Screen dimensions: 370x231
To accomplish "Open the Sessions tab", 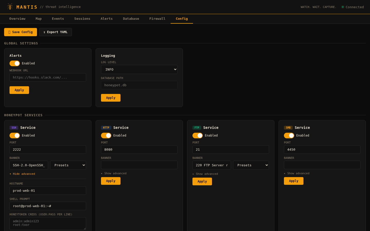I will coord(82,19).
